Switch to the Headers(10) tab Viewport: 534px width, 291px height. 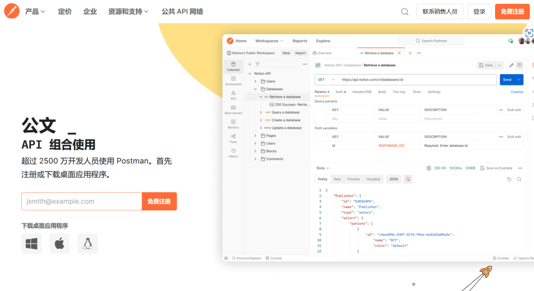(x=362, y=92)
